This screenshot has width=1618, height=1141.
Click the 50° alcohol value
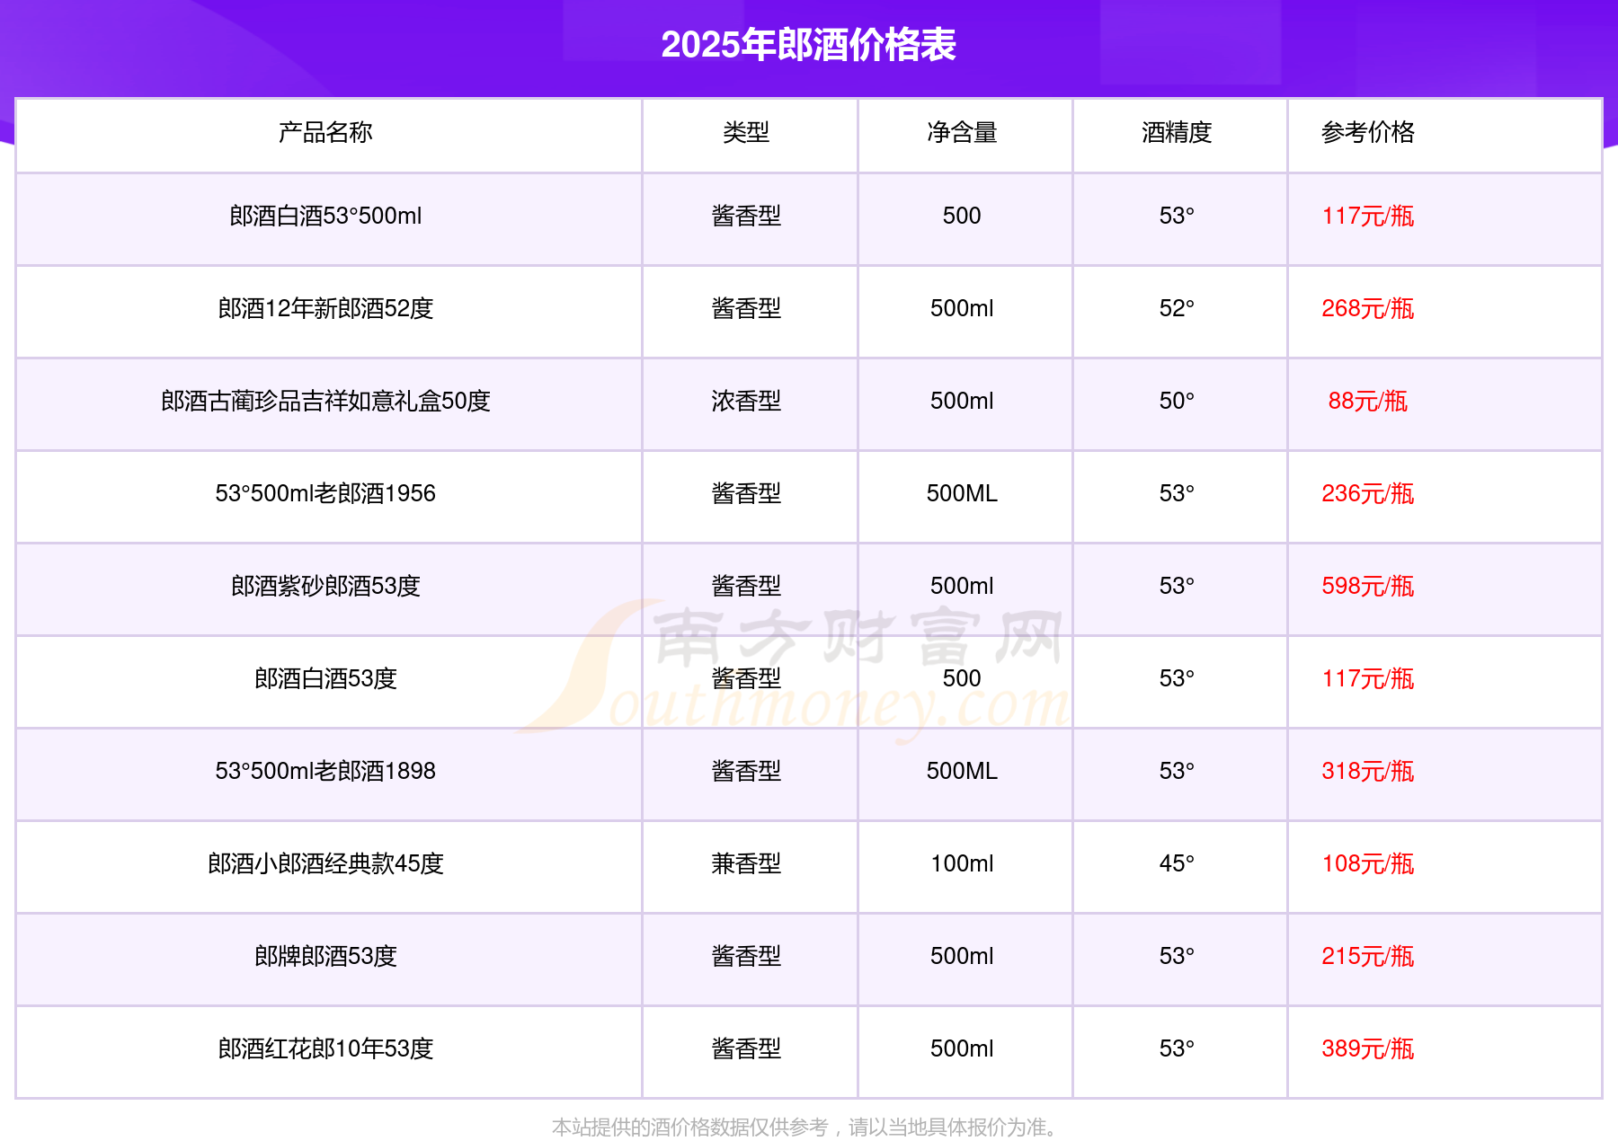point(1177,402)
